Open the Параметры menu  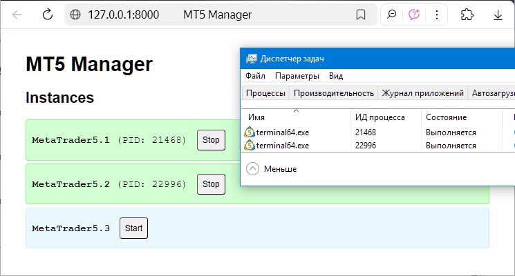pyautogui.click(x=297, y=76)
